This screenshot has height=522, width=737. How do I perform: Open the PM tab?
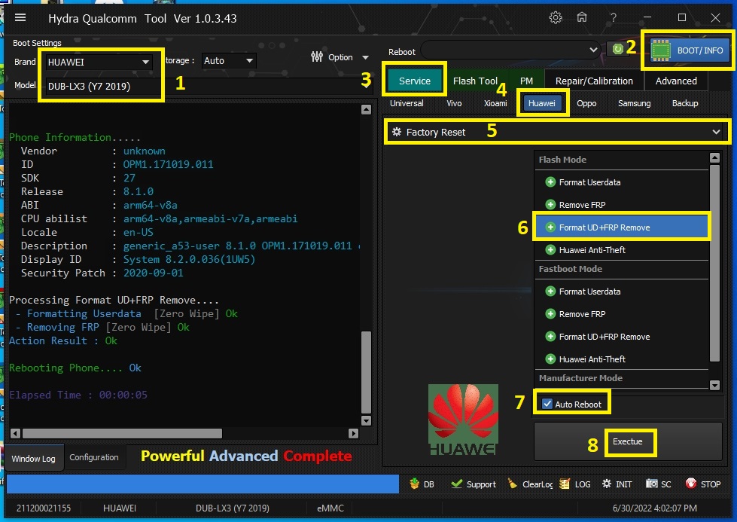click(x=526, y=81)
